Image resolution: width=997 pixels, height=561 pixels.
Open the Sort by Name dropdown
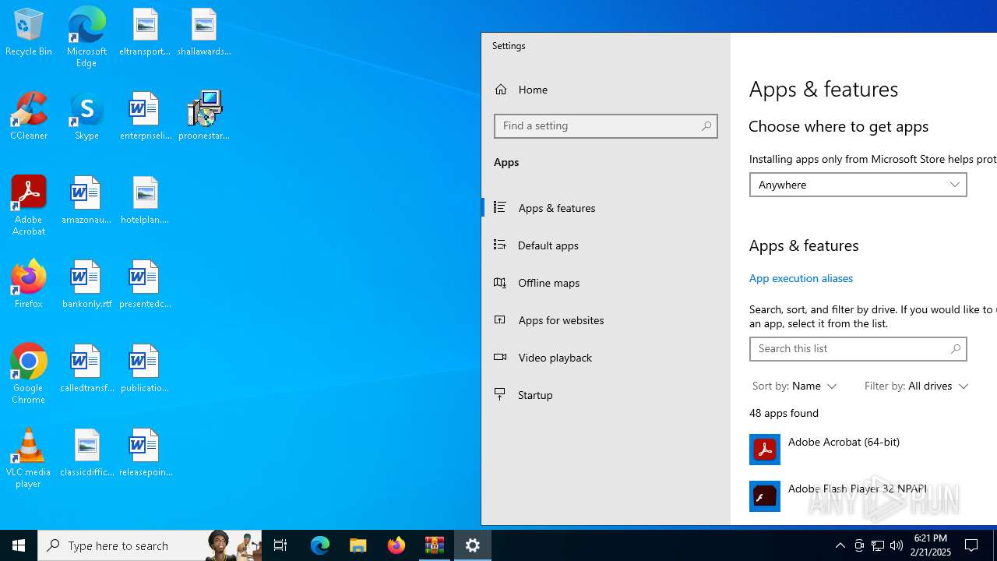[x=794, y=386]
